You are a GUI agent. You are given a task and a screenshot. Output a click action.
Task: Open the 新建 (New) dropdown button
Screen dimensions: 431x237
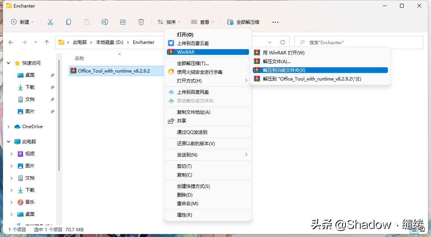(23, 22)
